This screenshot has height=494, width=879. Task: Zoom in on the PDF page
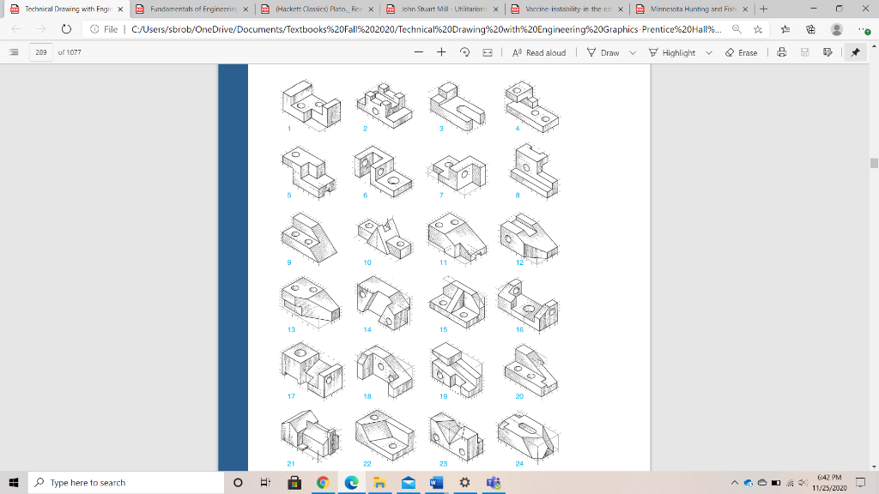point(440,51)
